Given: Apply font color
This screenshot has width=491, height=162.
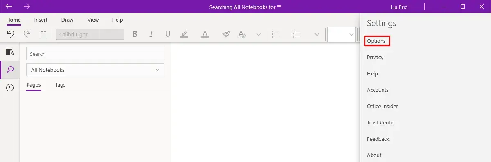Looking at the screenshot, I should coord(205,34).
